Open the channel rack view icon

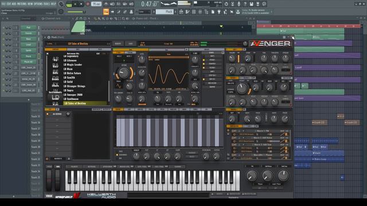coord(194,11)
